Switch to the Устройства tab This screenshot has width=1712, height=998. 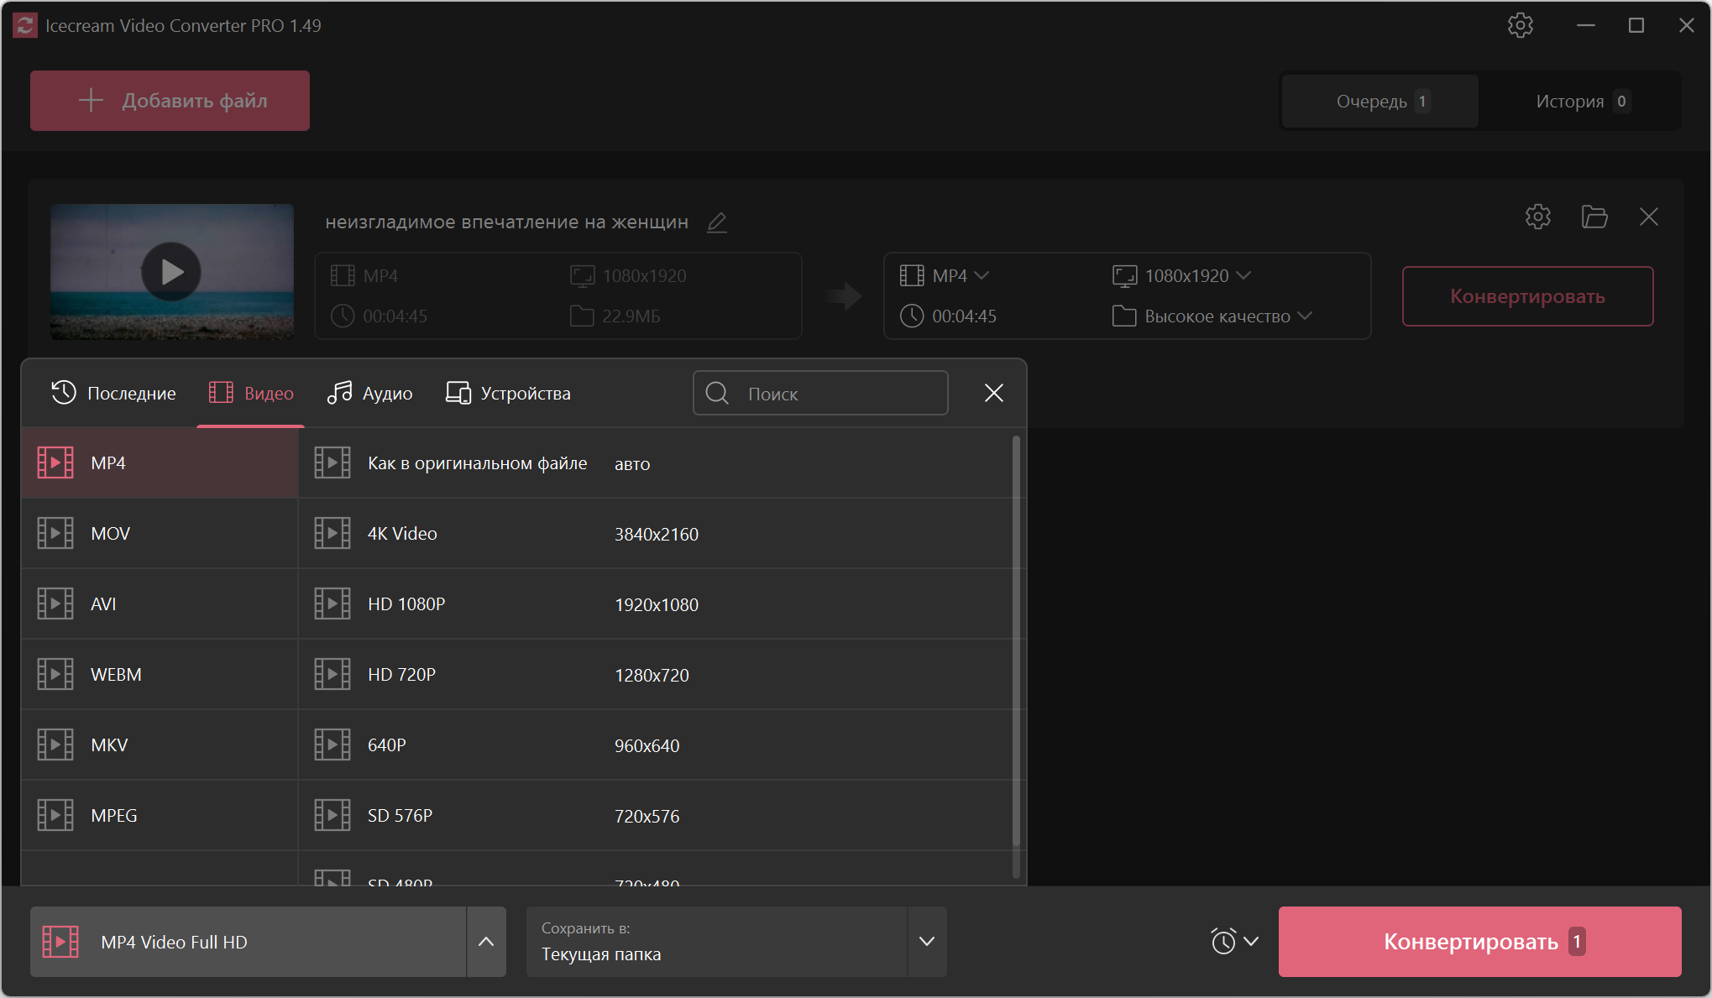tap(508, 393)
